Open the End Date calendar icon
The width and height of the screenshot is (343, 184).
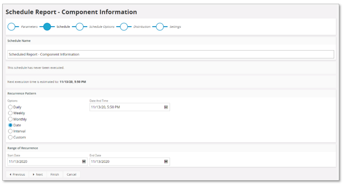(x=166, y=162)
